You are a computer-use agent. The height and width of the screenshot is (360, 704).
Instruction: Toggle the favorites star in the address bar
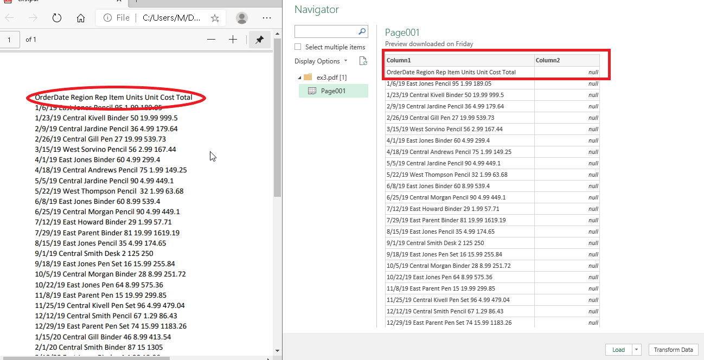[x=215, y=17]
